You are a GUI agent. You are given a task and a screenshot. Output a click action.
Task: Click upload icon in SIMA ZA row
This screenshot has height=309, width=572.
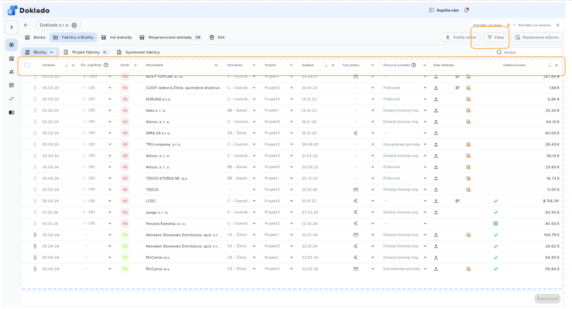(x=436, y=133)
